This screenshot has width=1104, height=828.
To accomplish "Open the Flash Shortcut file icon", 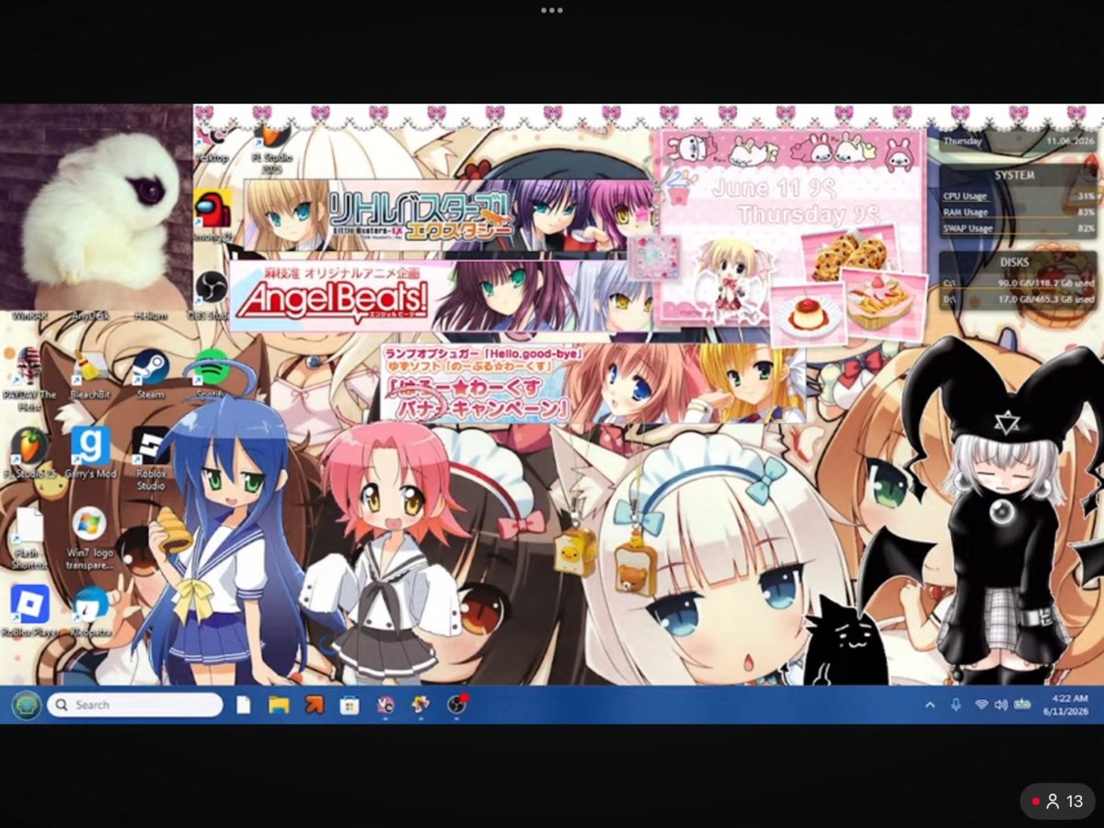I will pyautogui.click(x=29, y=526).
